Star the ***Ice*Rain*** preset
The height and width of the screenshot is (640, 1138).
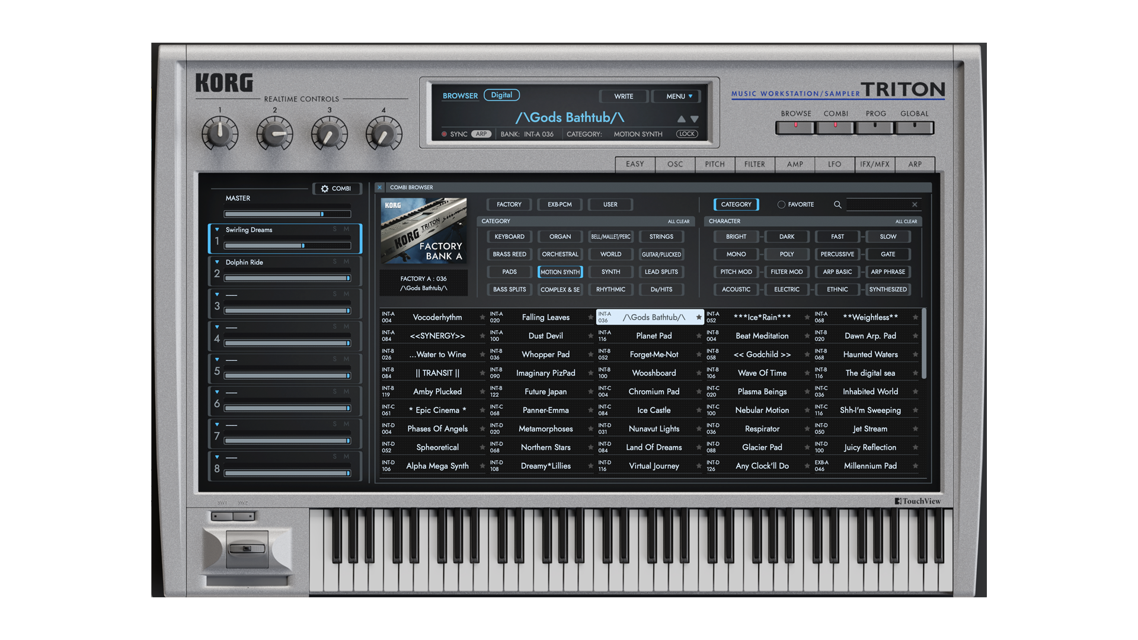[807, 318]
